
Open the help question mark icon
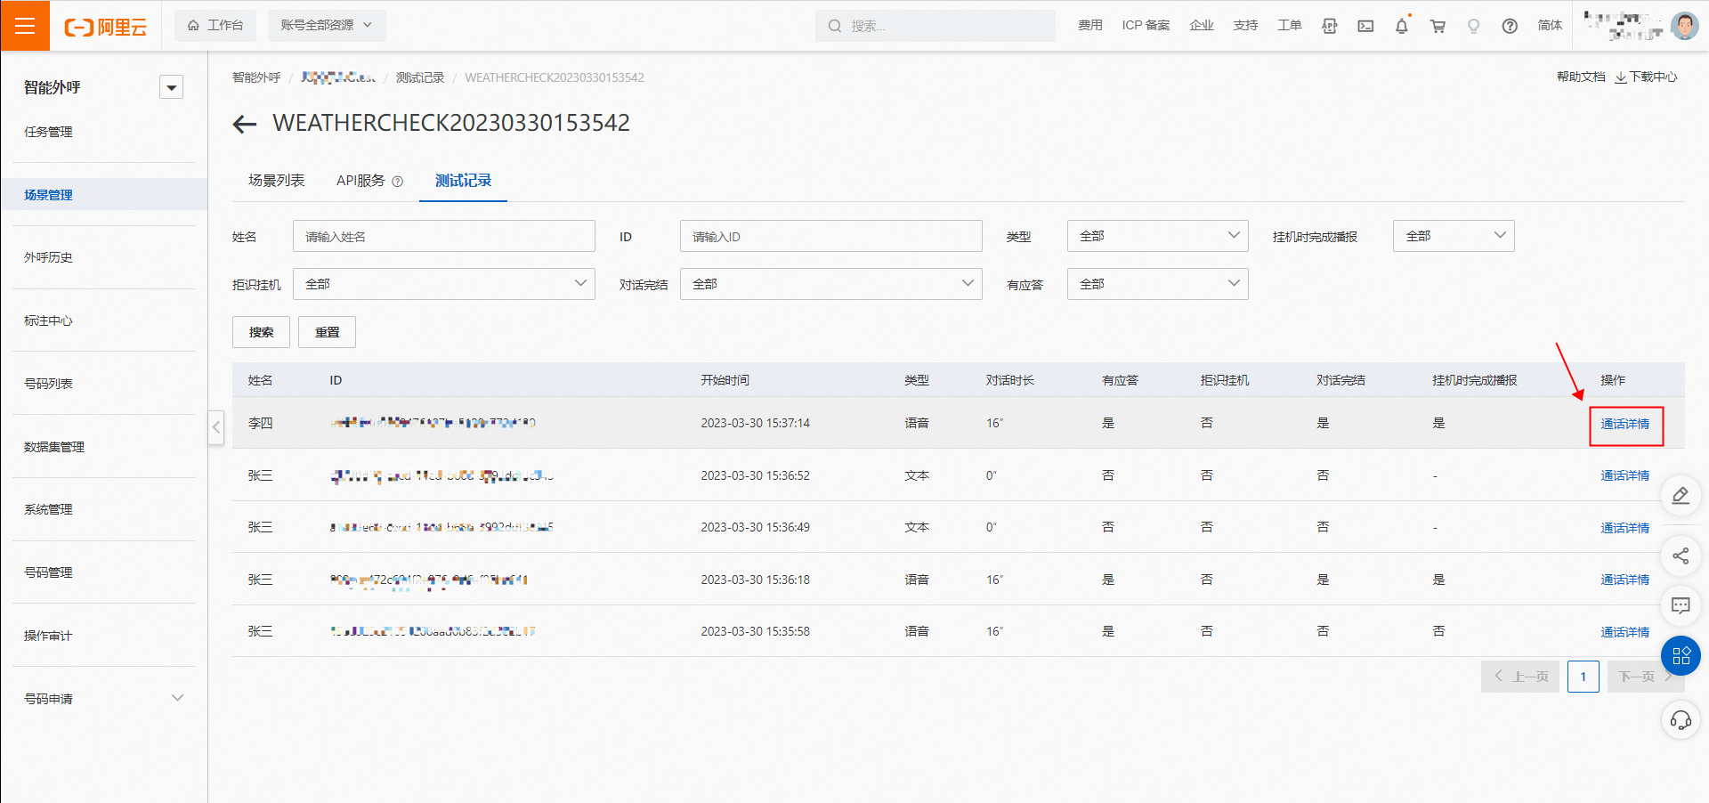coord(1510,26)
